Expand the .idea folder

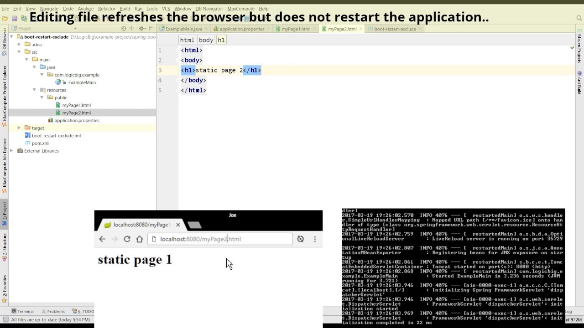click(19, 45)
